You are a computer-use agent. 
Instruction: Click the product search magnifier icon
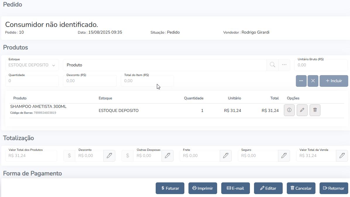pos(272,65)
